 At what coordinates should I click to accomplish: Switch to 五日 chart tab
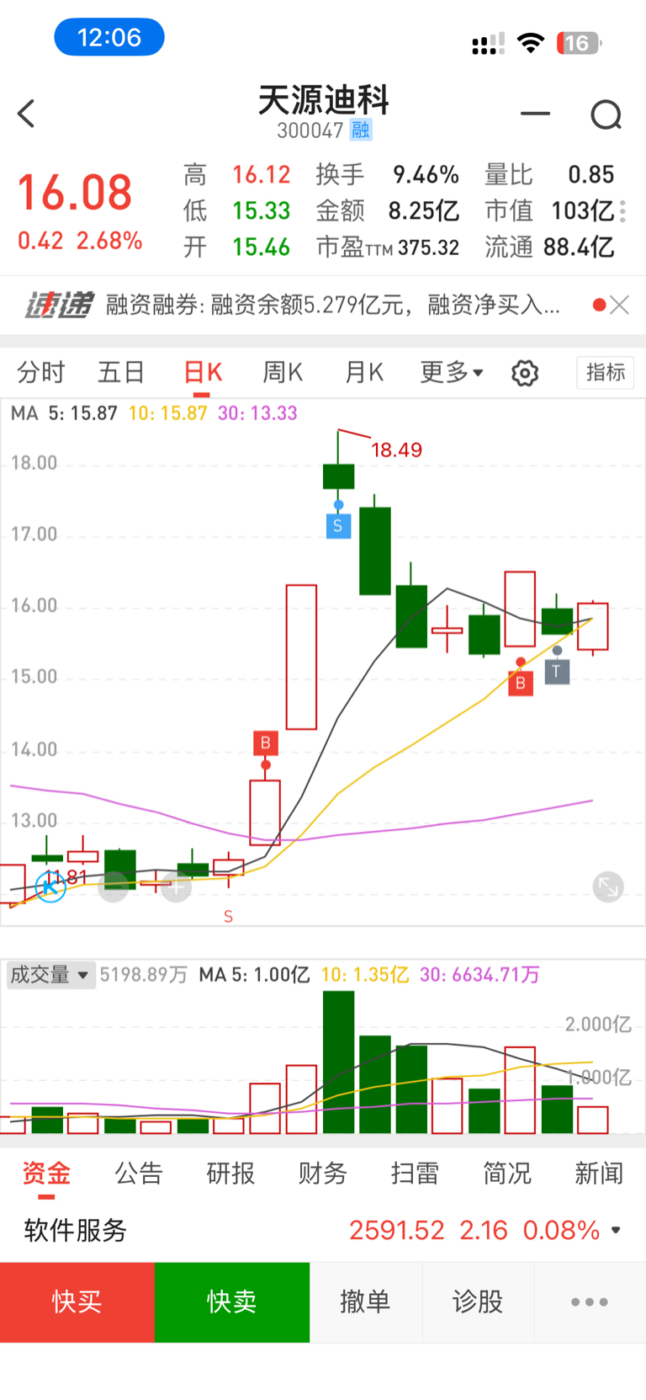pos(121,372)
